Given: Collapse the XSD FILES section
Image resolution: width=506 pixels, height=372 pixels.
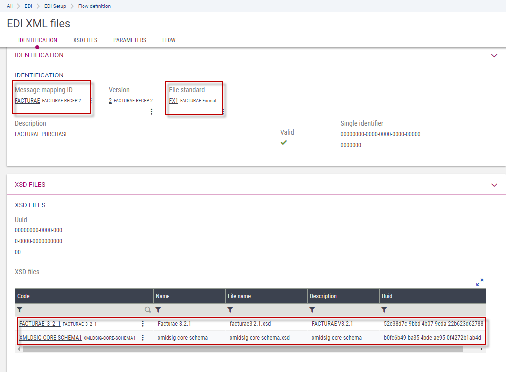Looking at the screenshot, I should 494,185.
